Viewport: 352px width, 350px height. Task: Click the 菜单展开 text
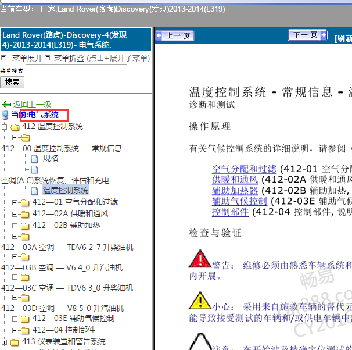(27, 58)
